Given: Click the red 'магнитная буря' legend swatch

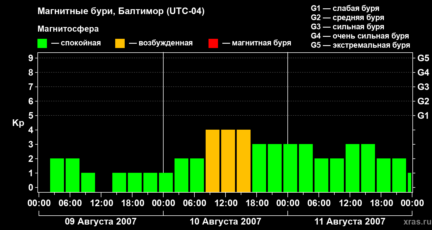Looking at the screenshot, I should coord(213,43).
